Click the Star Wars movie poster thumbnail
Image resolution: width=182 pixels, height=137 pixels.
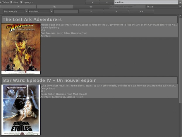click(21, 110)
